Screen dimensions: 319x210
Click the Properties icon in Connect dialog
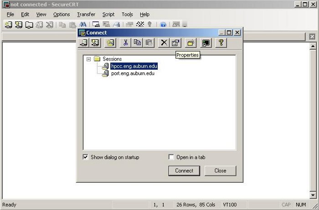[x=175, y=43]
